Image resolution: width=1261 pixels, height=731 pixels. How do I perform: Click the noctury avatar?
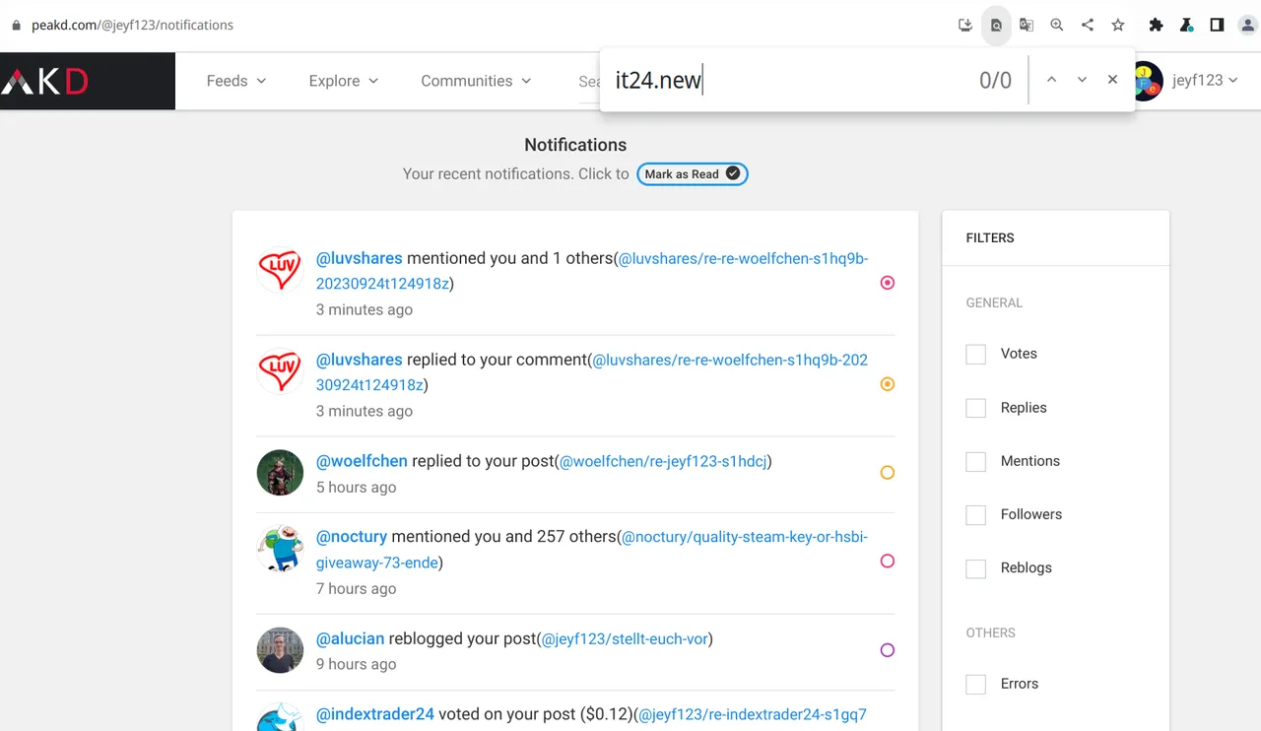tap(280, 549)
